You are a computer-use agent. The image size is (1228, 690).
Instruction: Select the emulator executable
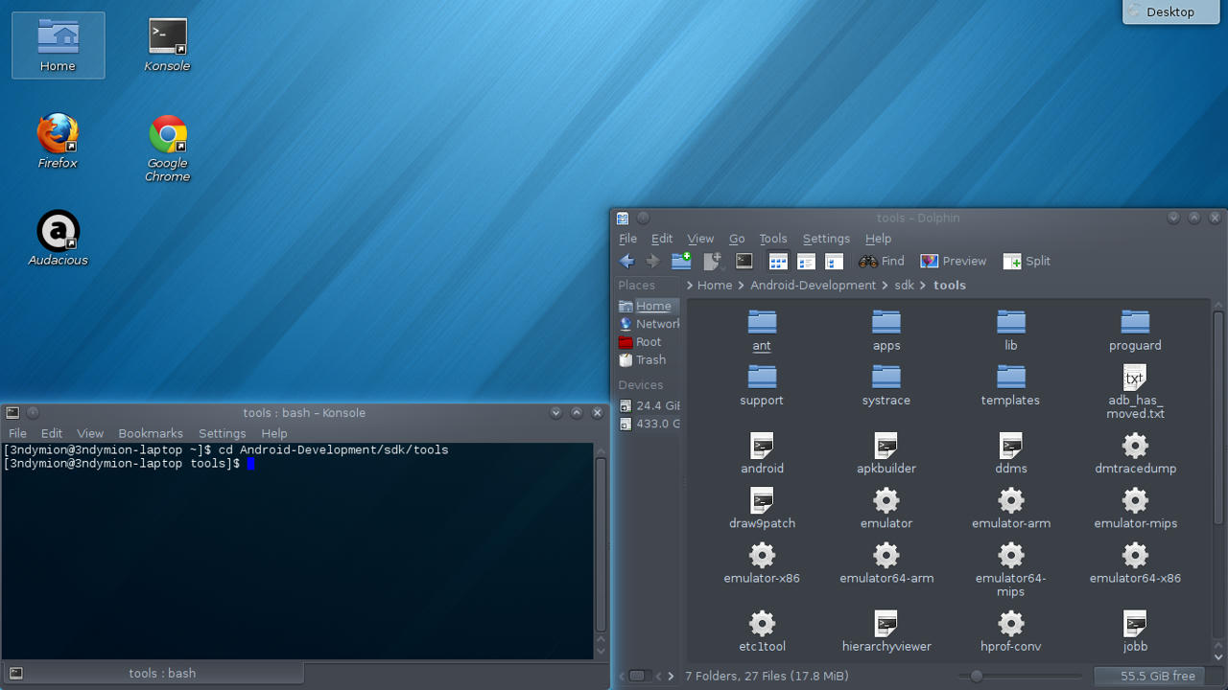click(886, 508)
